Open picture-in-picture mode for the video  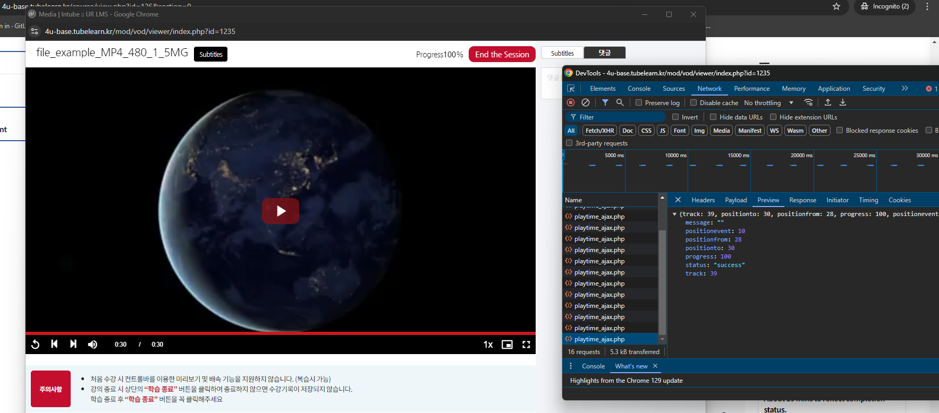[507, 345]
